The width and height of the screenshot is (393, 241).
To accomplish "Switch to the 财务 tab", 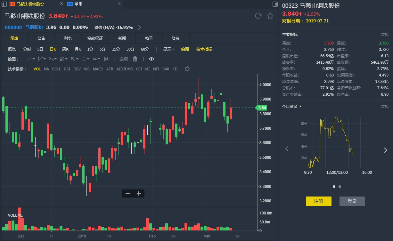I will pos(68,38).
